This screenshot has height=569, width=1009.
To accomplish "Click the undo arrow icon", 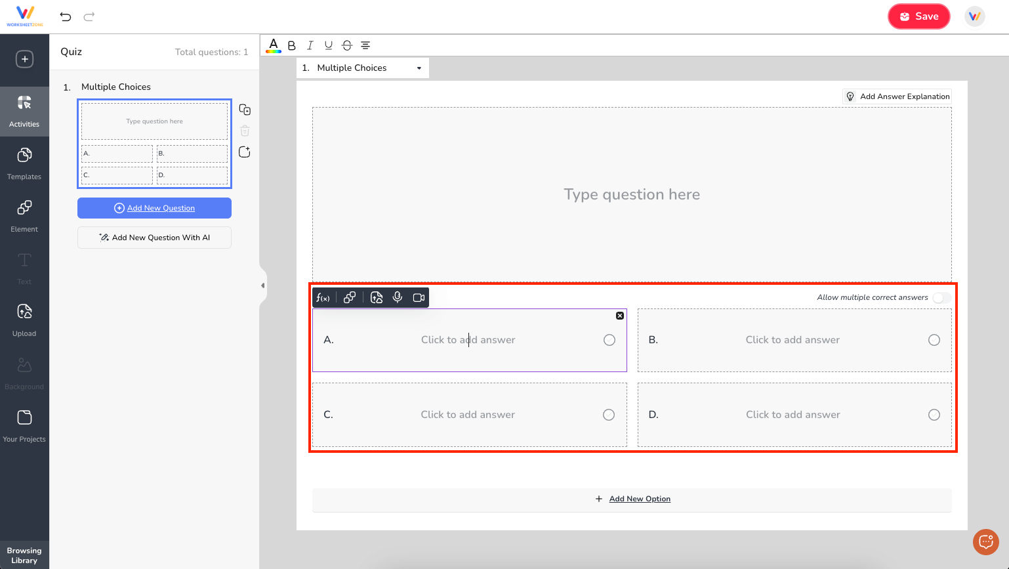I will pyautogui.click(x=65, y=16).
